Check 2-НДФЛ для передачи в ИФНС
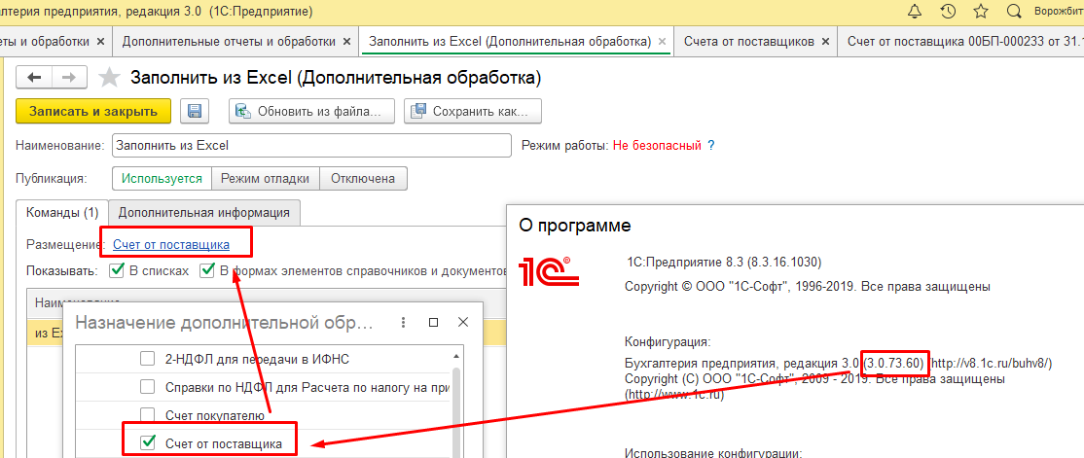 (x=147, y=359)
